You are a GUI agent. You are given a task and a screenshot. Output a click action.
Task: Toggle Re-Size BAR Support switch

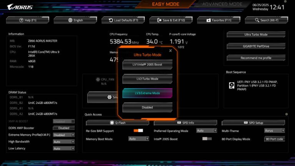(138, 131)
